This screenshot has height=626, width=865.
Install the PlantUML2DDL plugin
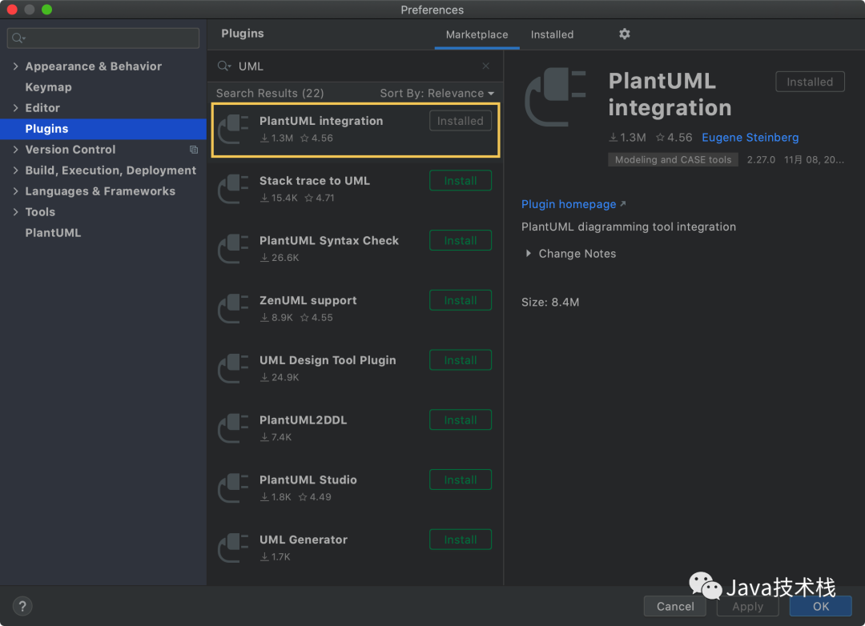(x=460, y=420)
